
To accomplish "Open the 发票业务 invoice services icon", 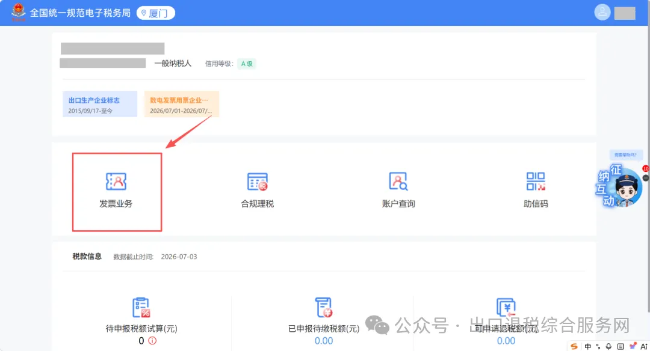I will (x=116, y=182).
